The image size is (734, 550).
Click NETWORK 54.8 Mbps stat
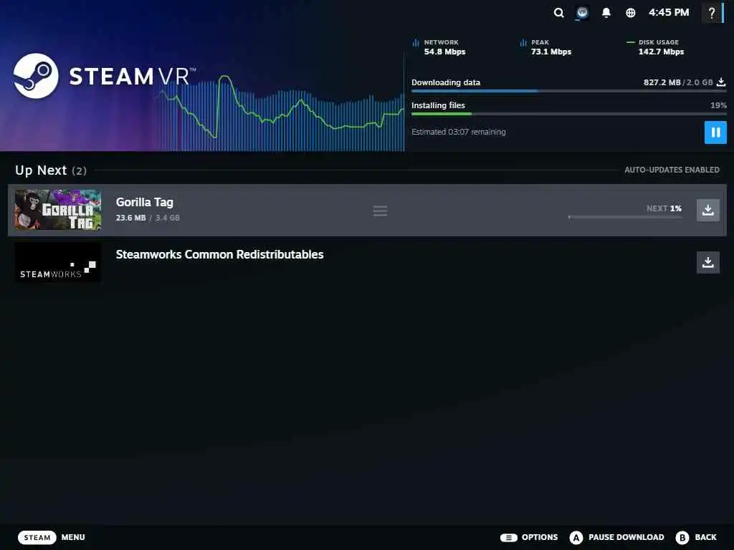click(x=439, y=47)
